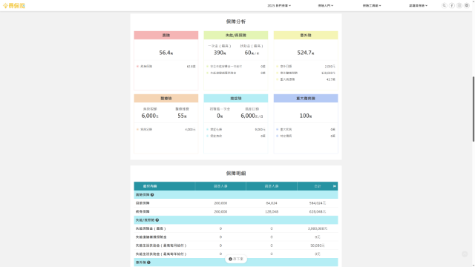Viewport: 475px width, 267px height.
Task: Click the cyan 癌症險 card header
Action: click(x=236, y=98)
